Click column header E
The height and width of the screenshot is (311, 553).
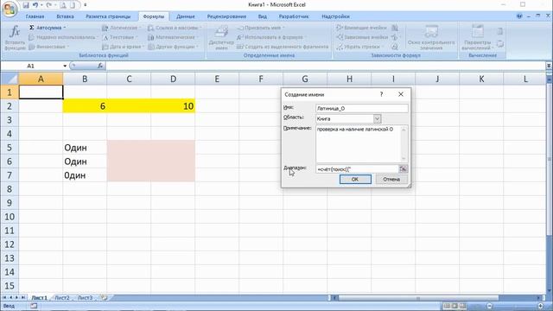point(217,79)
